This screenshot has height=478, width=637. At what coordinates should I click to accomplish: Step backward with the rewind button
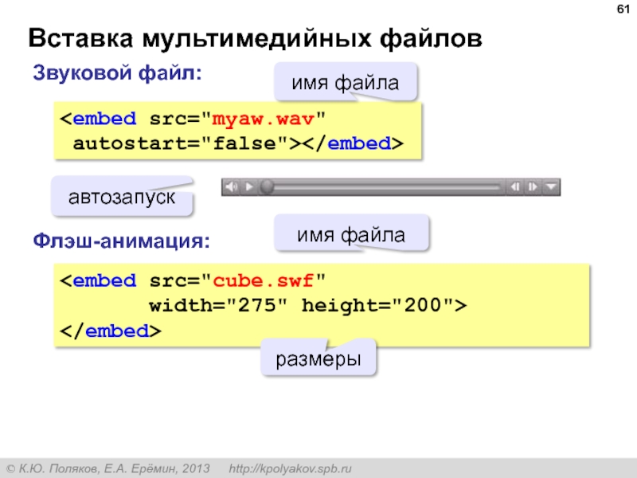514,187
